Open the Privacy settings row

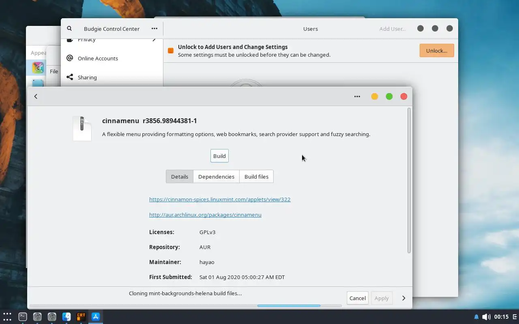click(112, 40)
